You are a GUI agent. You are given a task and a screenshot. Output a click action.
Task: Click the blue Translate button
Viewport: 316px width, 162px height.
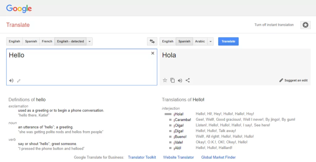228,41
